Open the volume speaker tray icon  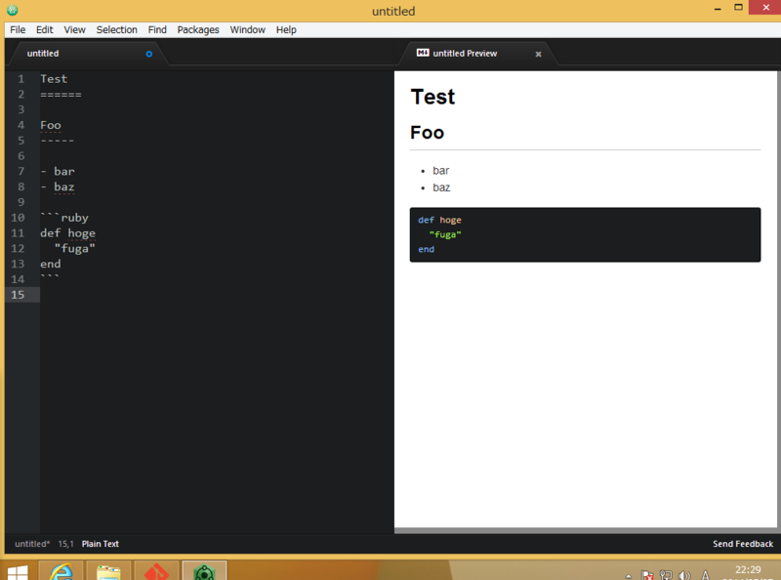(685, 575)
